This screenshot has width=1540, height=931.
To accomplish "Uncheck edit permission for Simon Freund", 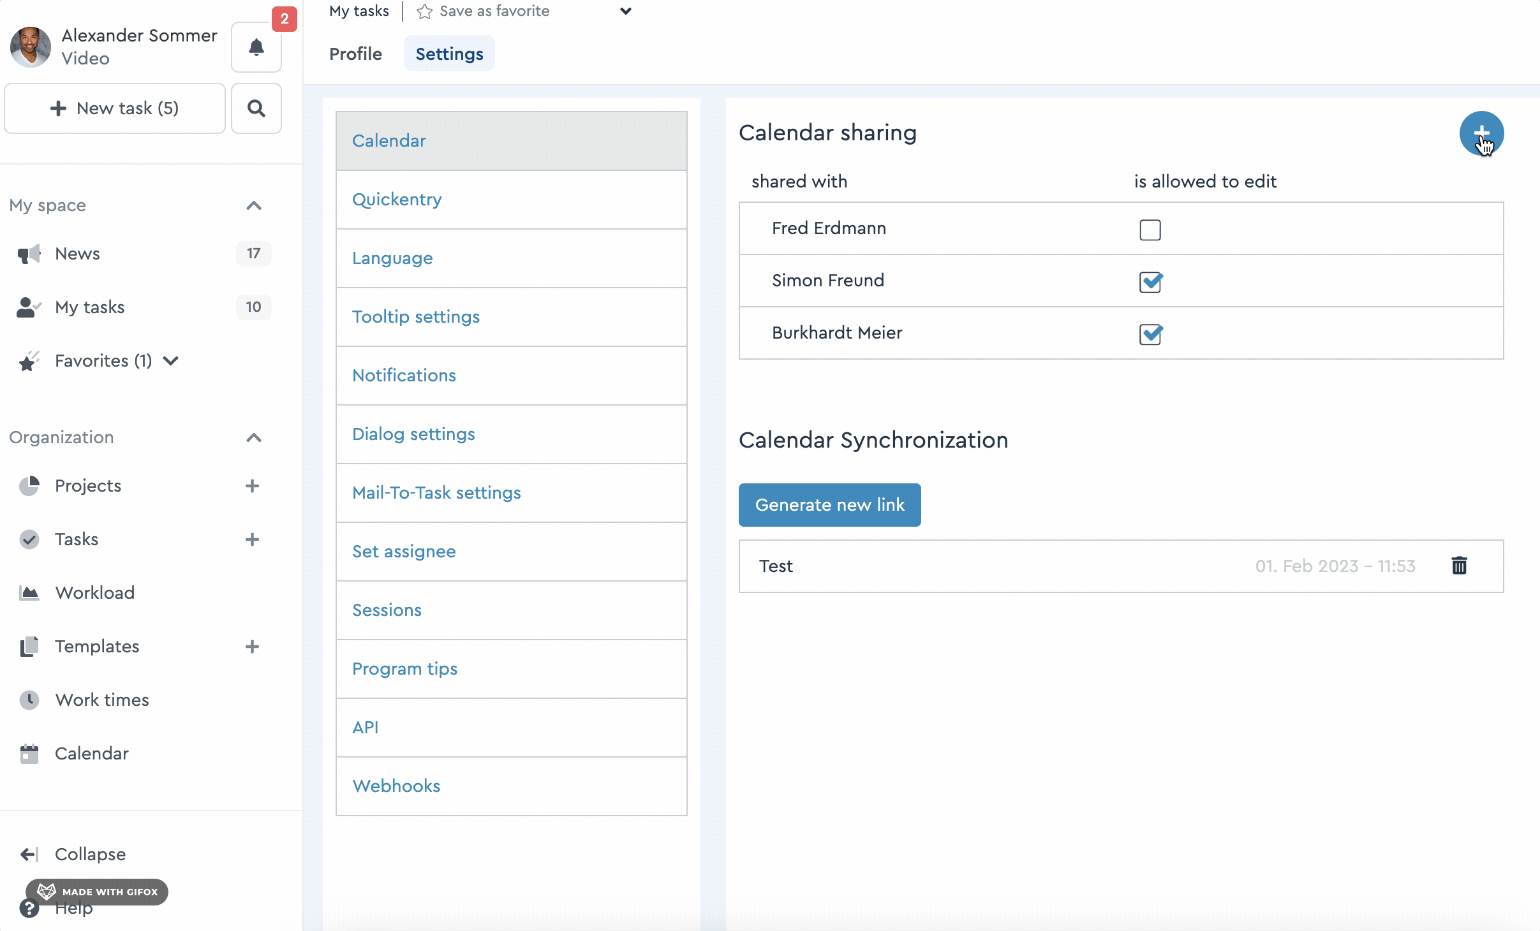I will (x=1150, y=282).
